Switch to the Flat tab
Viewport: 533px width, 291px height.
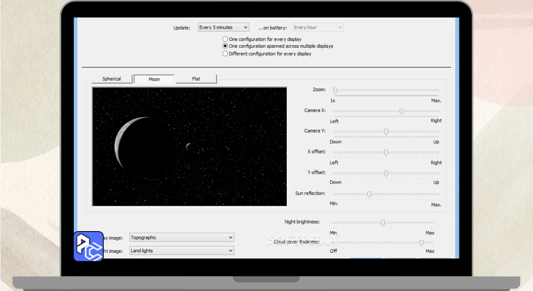[x=196, y=79]
